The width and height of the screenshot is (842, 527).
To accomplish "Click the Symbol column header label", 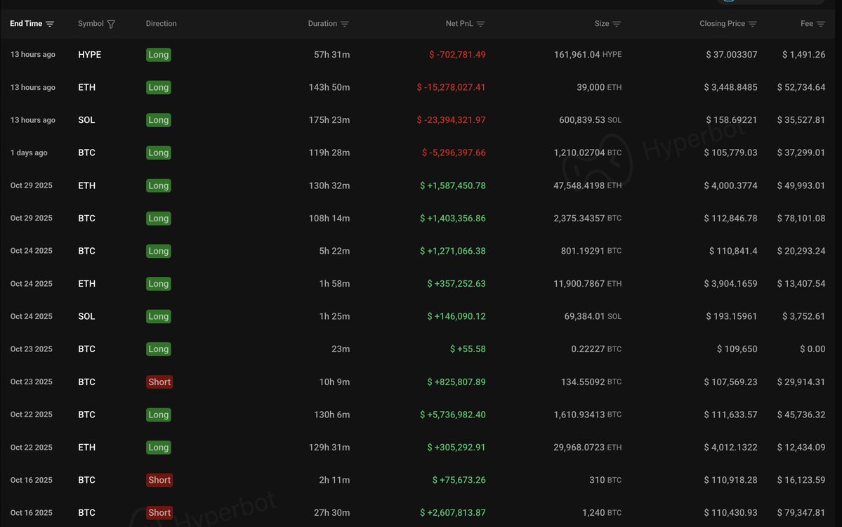I will click(91, 24).
